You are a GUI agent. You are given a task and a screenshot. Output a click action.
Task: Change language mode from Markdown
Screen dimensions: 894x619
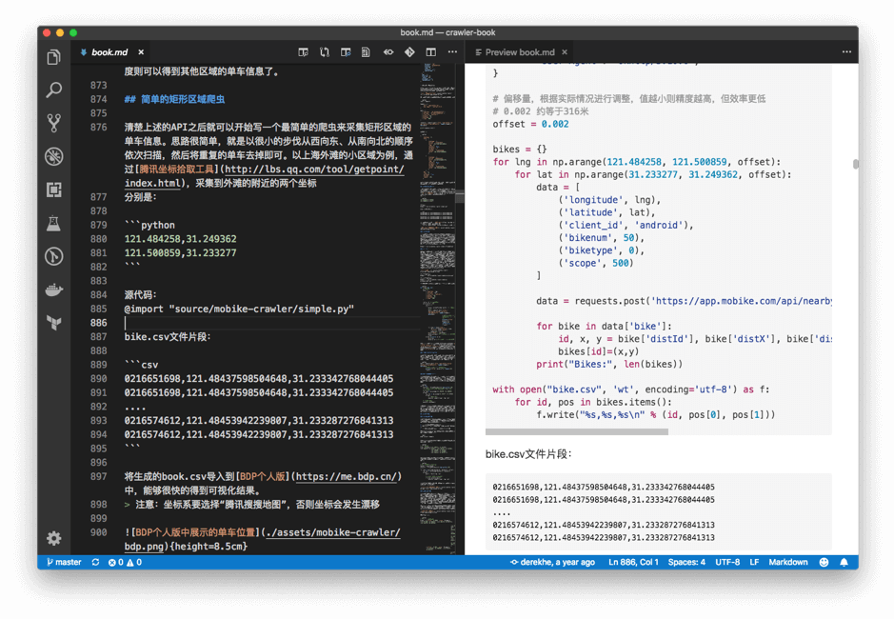pos(788,563)
